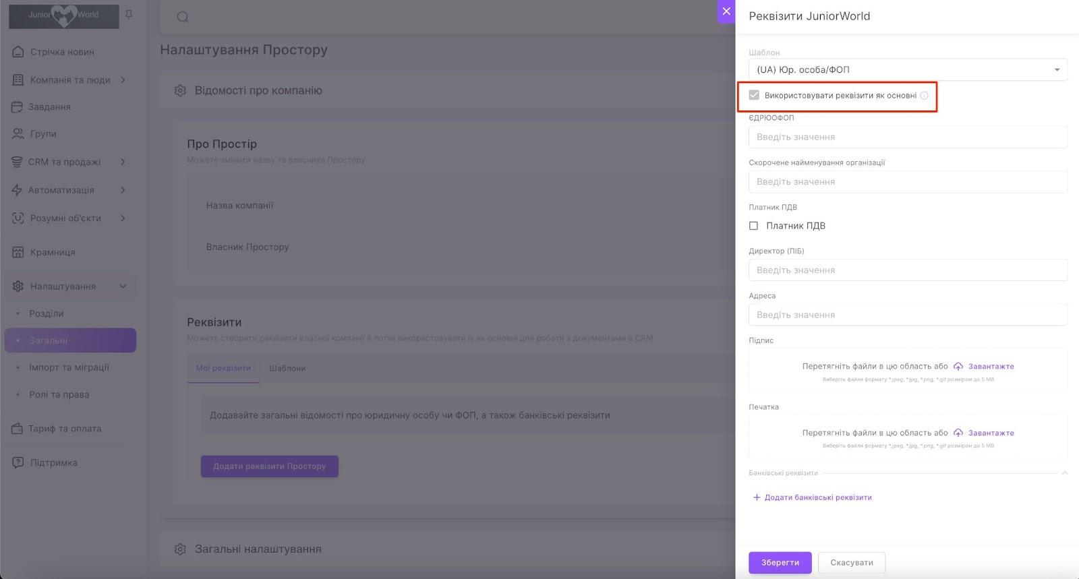The height and width of the screenshot is (579, 1079).
Task: Click the Групи people icon
Action: pos(18,133)
